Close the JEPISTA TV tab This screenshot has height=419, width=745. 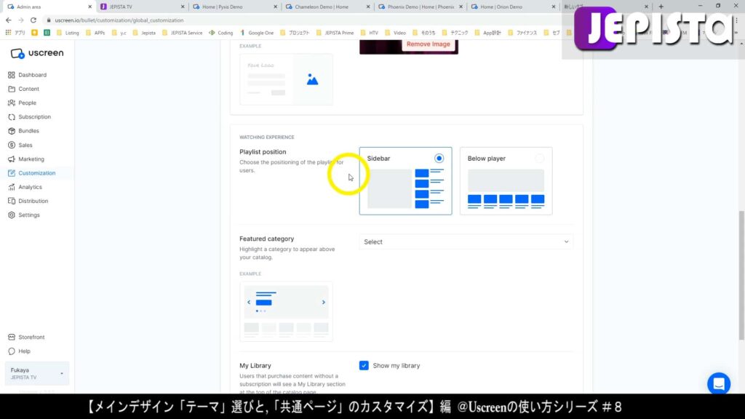183,7
